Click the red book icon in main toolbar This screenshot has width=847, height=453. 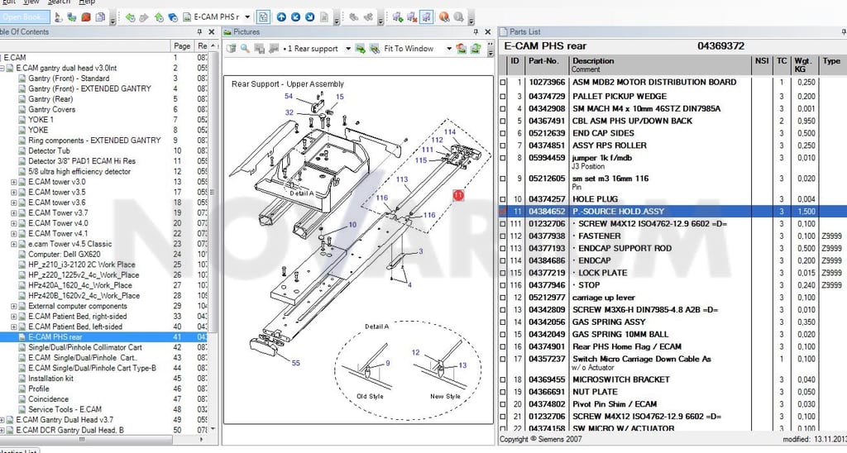point(86,17)
